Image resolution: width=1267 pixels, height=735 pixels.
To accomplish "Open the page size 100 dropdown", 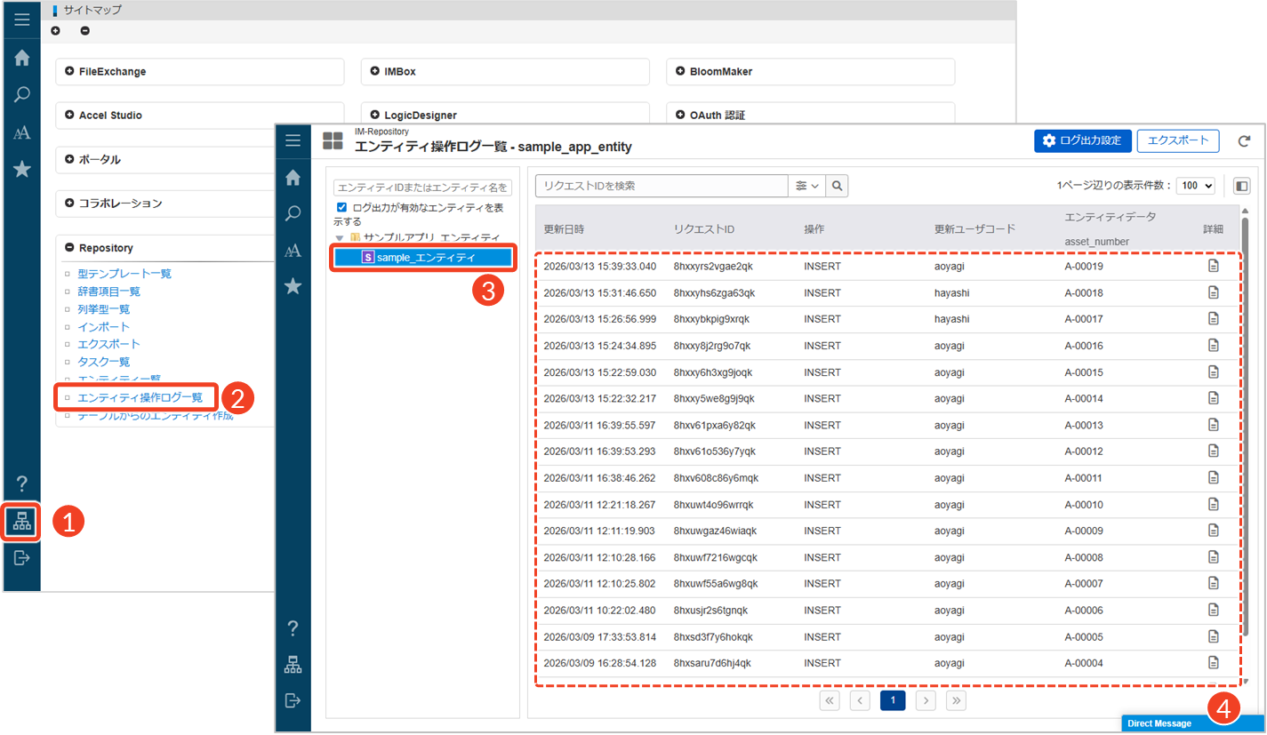I will click(x=1195, y=186).
